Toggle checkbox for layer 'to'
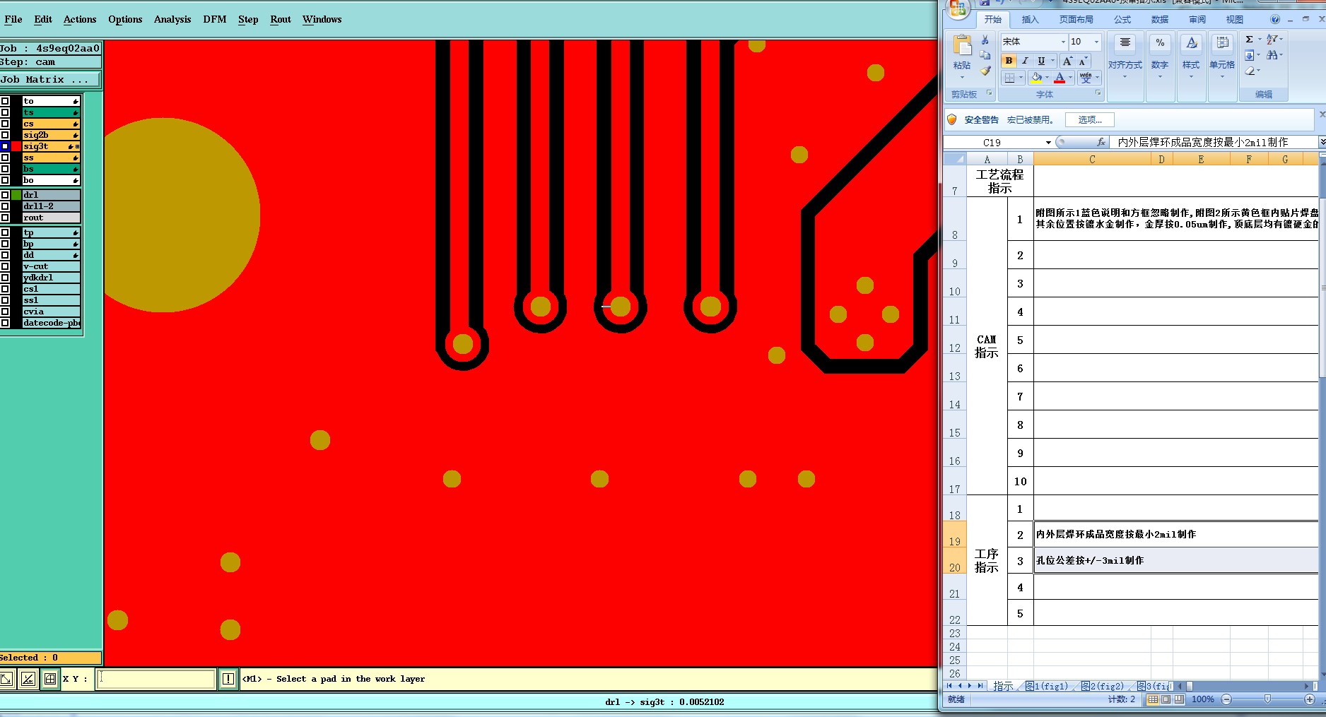This screenshot has width=1326, height=717. (5, 101)
